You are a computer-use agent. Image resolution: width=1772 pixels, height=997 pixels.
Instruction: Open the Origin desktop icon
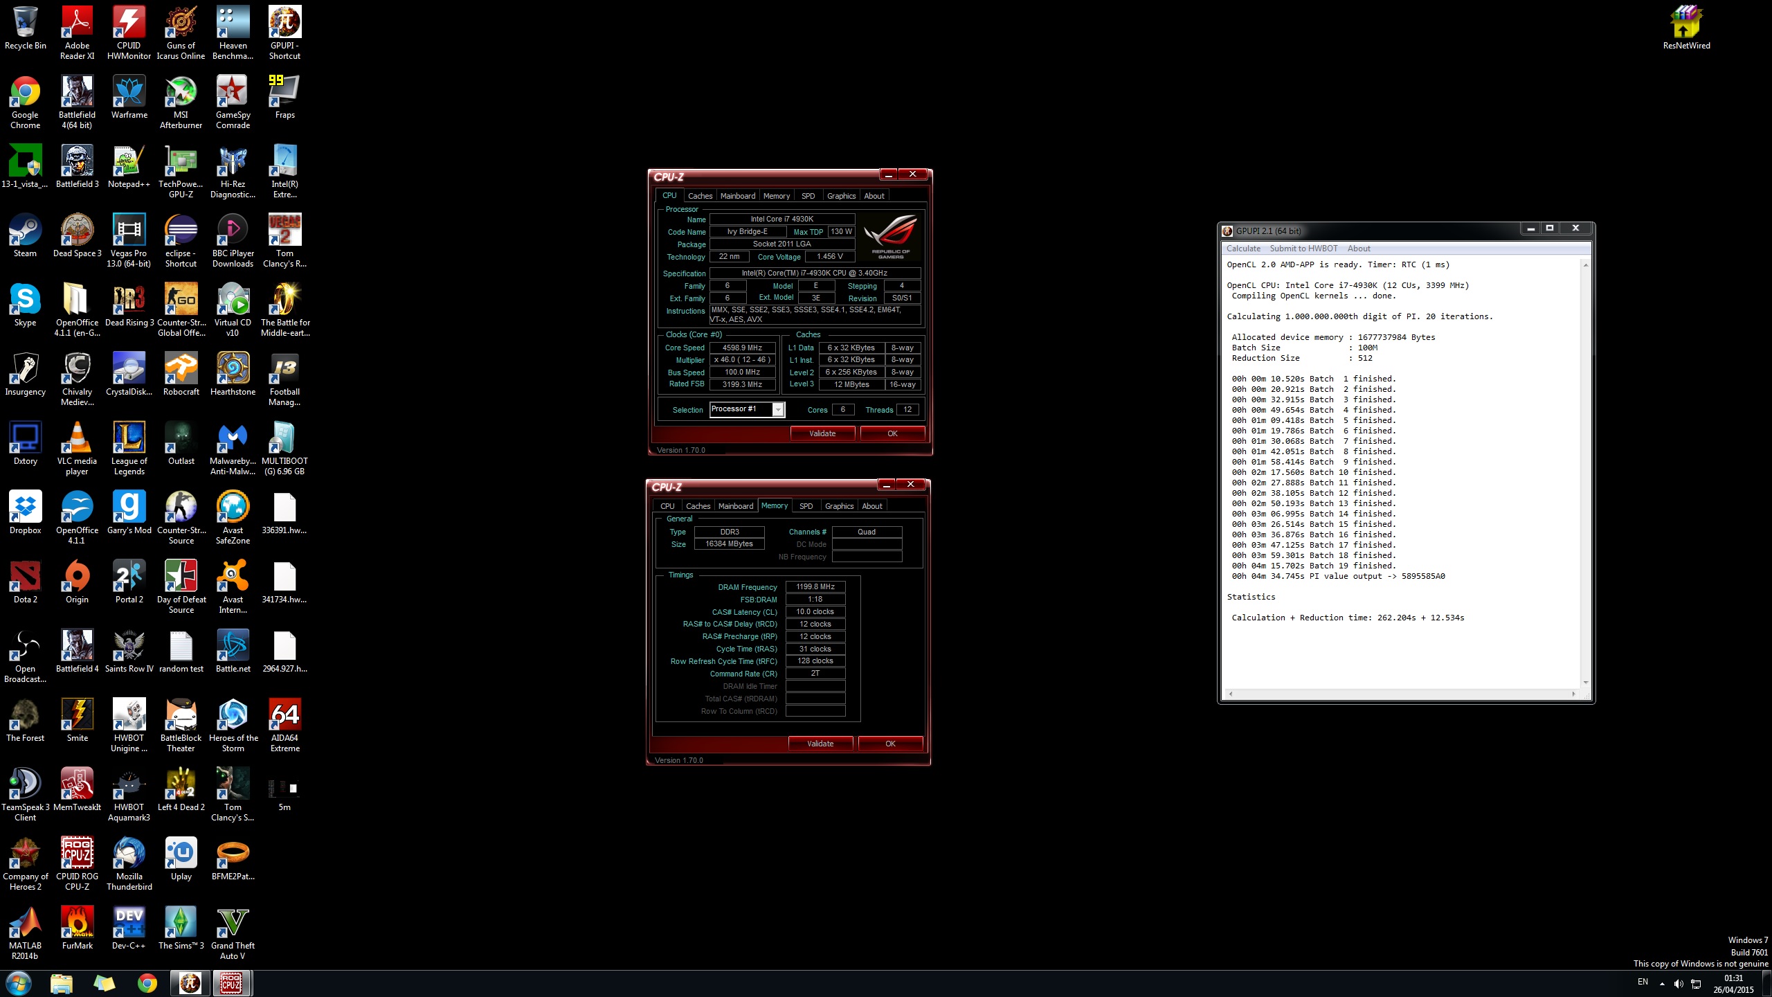pos(77,582)
